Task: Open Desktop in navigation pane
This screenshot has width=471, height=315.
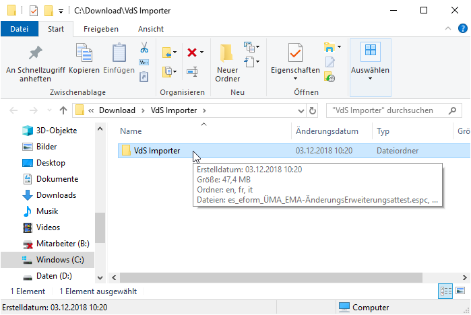Action: (44, 163)
